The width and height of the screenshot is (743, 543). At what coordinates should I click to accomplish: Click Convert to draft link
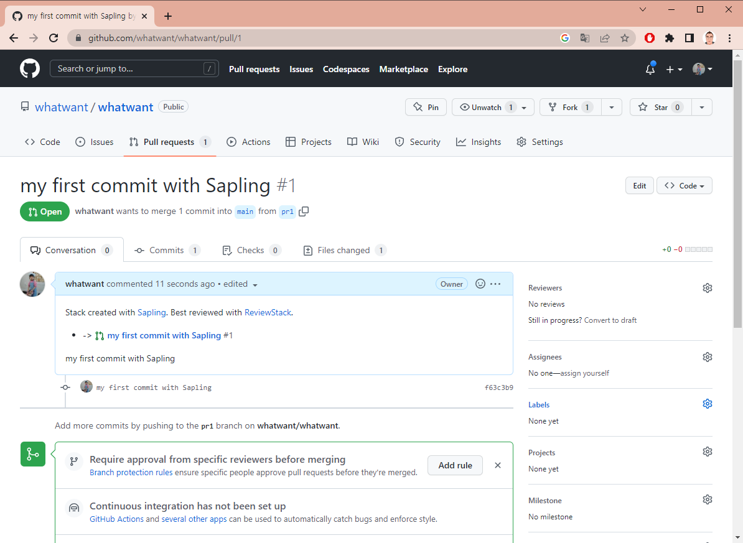click(610, 320)
